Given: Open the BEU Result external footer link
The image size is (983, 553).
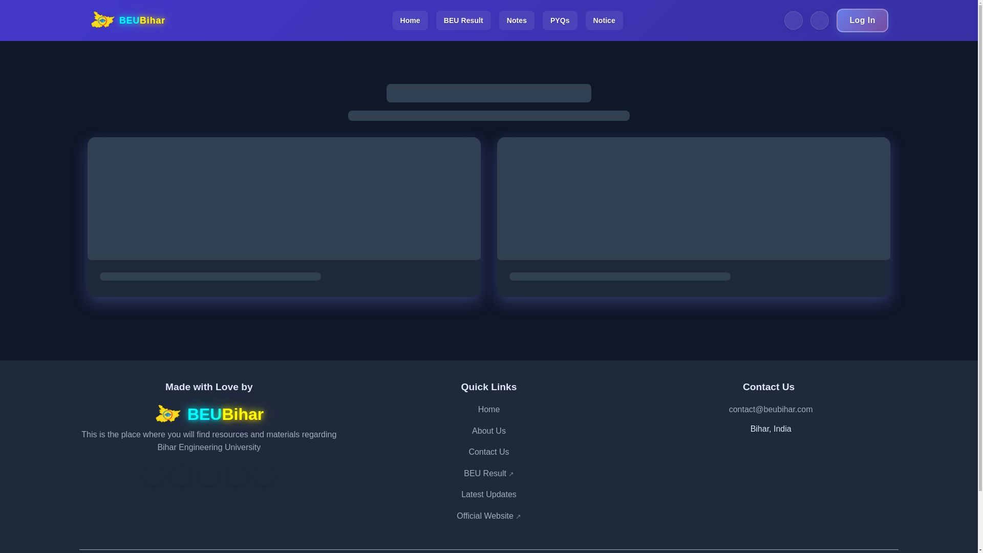Looking at the screenshot, I should (489, 474).
